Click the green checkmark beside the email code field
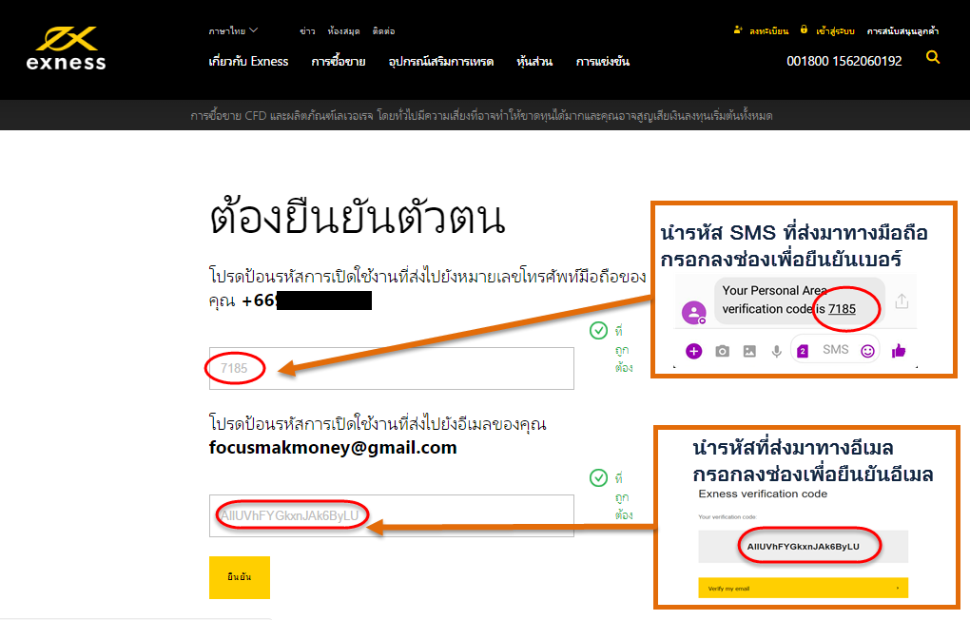Image resolution: width=970 pixels, height=620 pixels. click(598, 477)
